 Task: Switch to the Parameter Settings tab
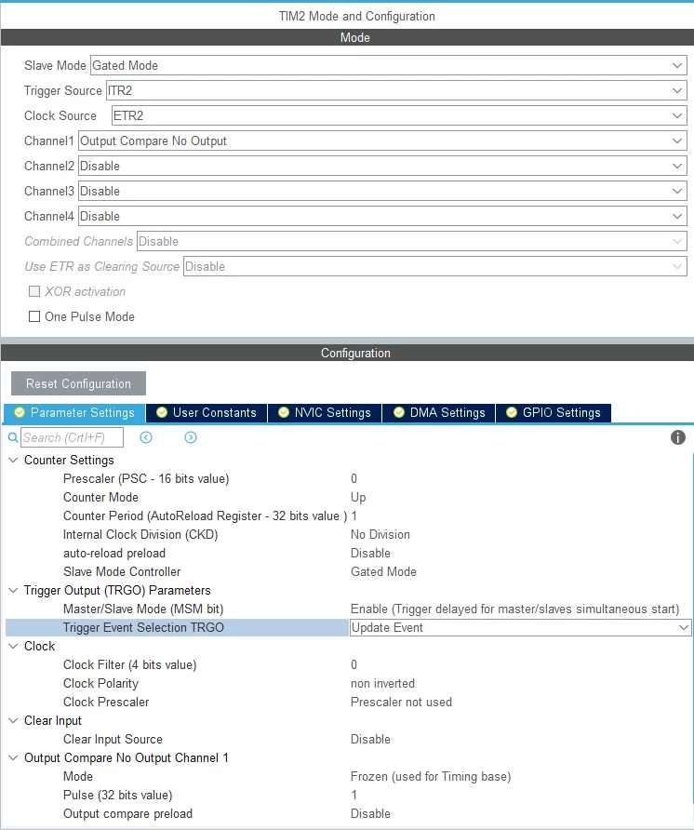[74, 413]
